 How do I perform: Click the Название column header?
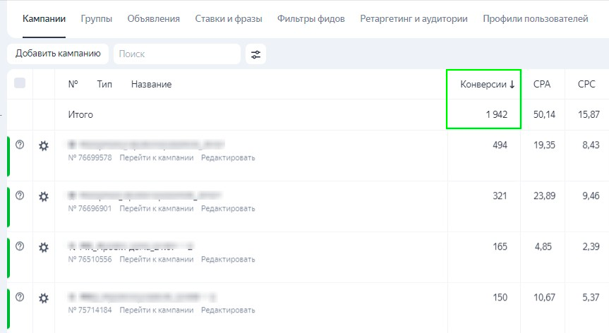tap(152, 84)
